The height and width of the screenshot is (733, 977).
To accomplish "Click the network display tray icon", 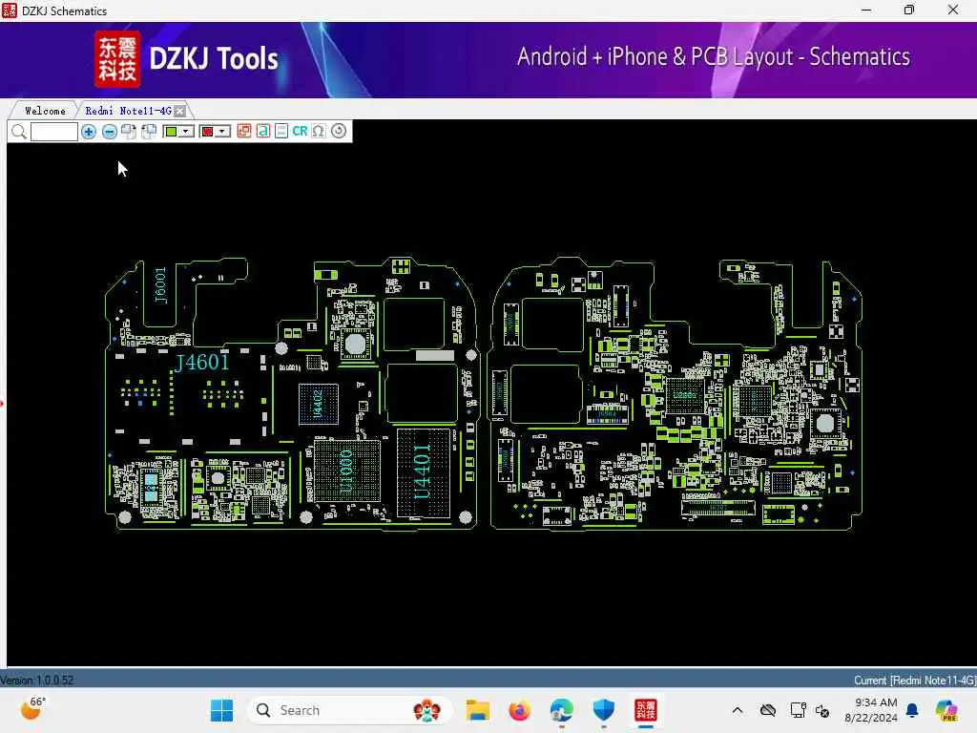I will pyautogui.click(x=798, y=710).
